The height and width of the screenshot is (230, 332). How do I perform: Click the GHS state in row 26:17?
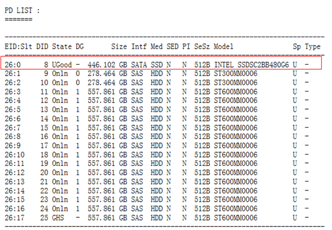pyautogui.click(x=58, y=218)
